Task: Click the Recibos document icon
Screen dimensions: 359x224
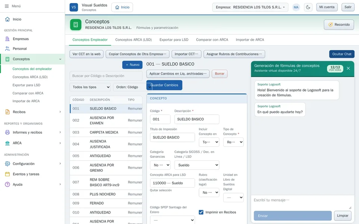Action: pos(7,112)
